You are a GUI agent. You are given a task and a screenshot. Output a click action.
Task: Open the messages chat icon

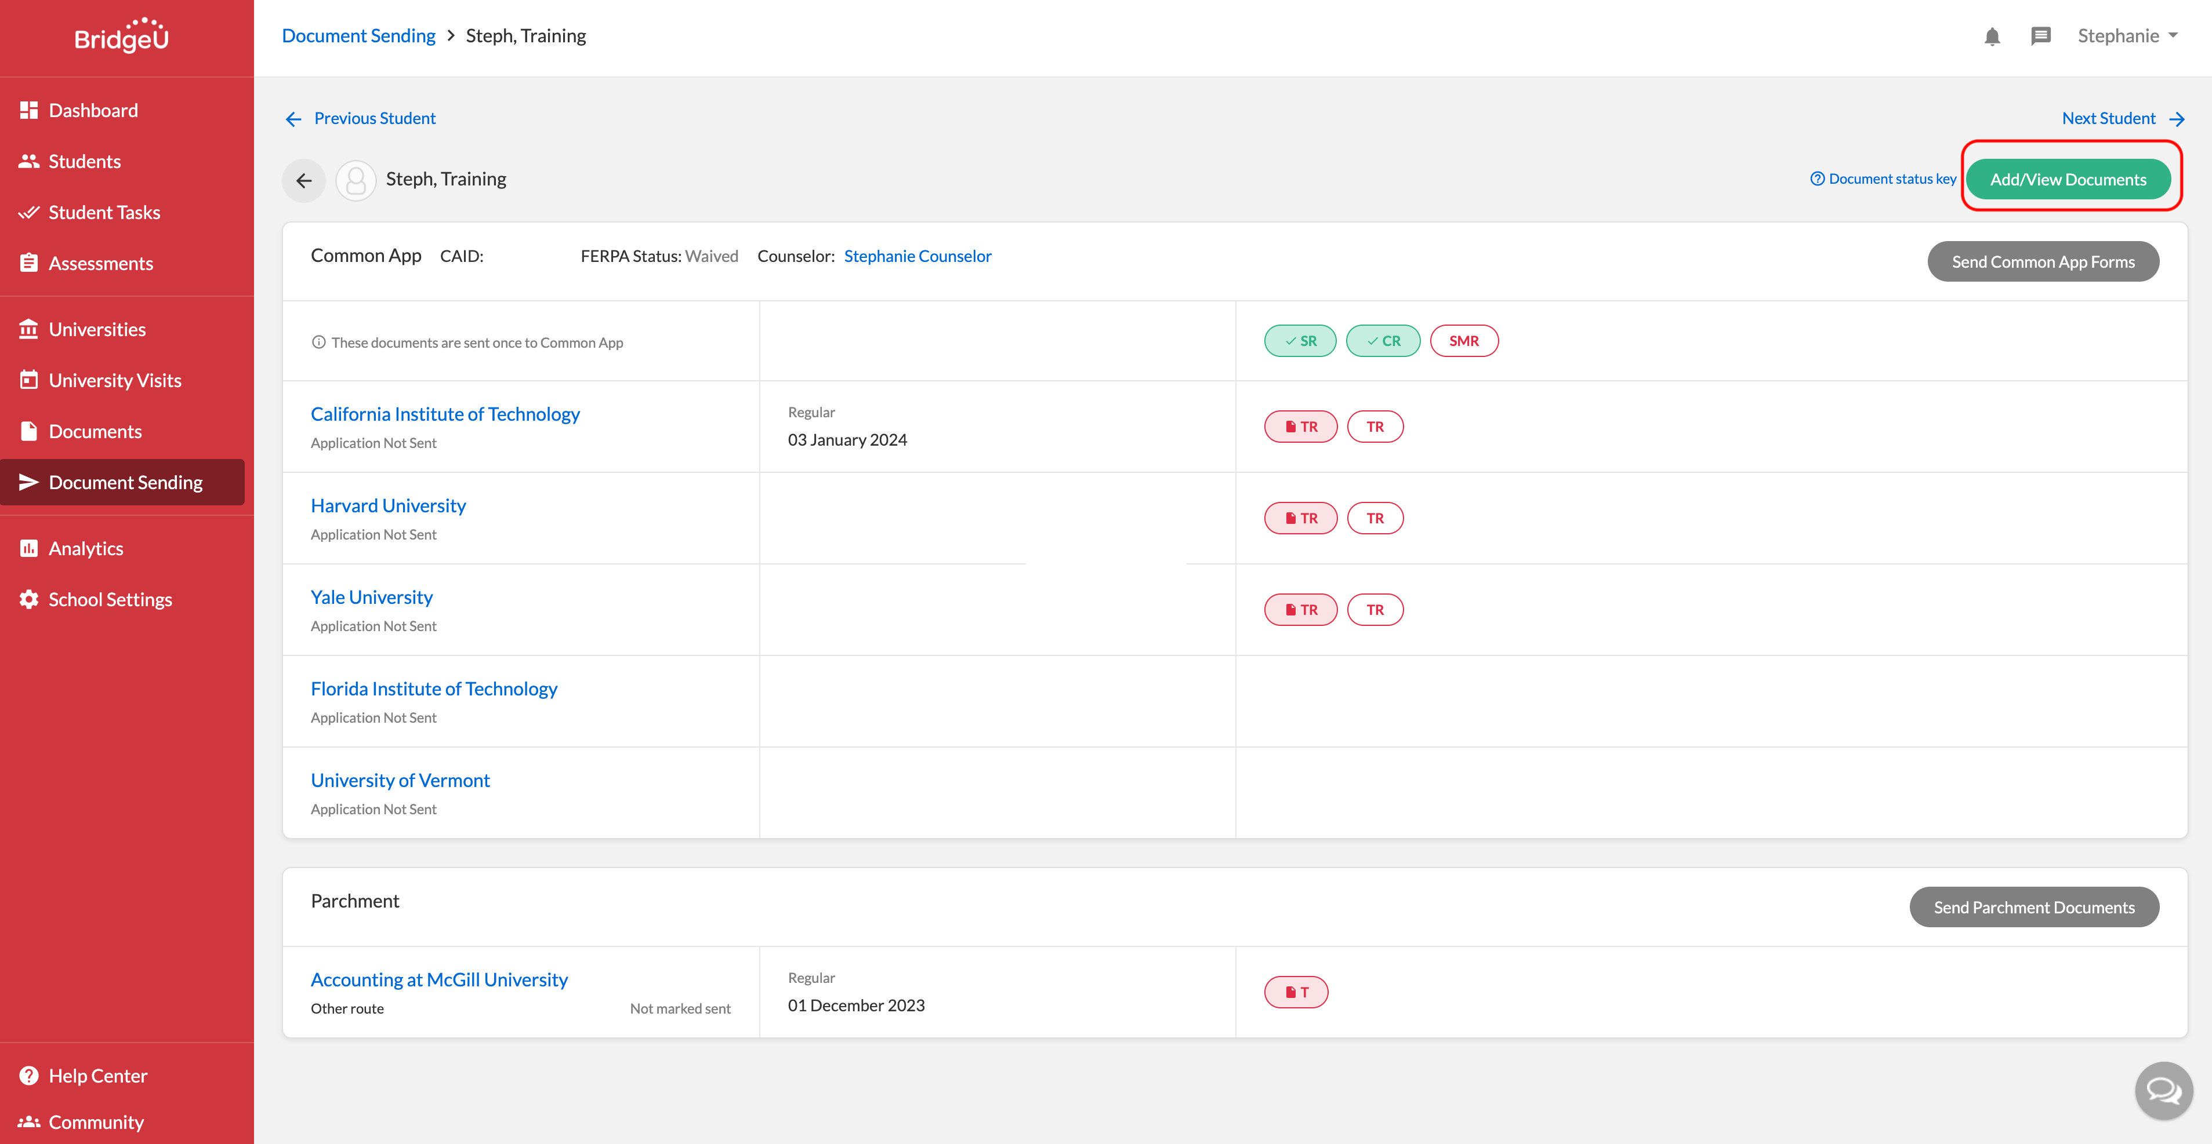(x=2040, y=36)
